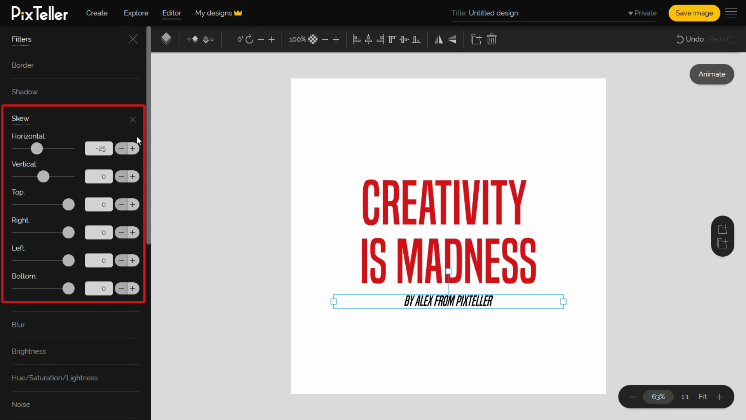Click the Vertical skew value field

point(99,177)
